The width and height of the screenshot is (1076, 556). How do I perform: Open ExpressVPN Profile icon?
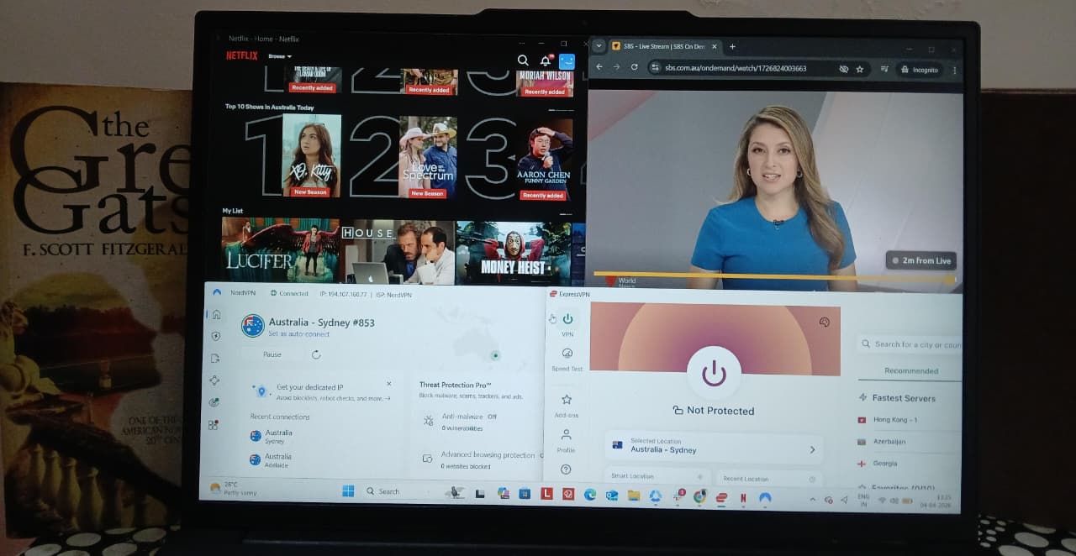point(567,439)
